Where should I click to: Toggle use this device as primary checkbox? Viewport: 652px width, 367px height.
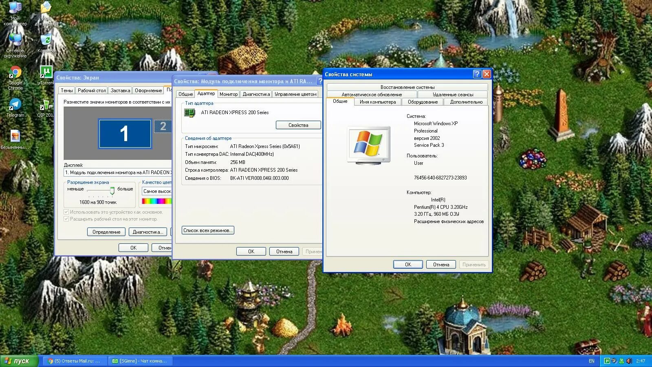(x=66, y=212)
